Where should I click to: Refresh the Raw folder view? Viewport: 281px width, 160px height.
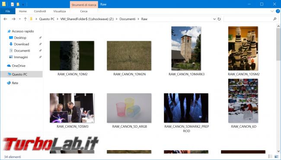219,19
